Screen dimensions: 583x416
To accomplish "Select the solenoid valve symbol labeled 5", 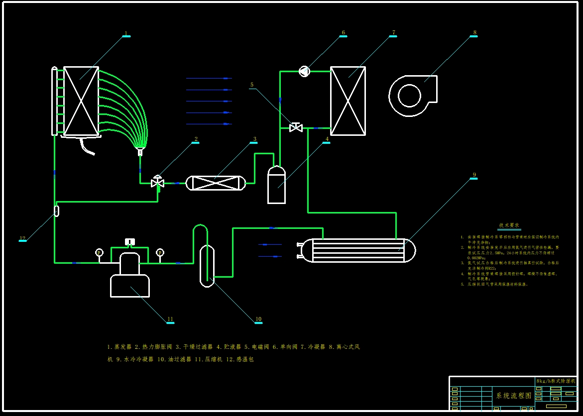I will 296,127.
